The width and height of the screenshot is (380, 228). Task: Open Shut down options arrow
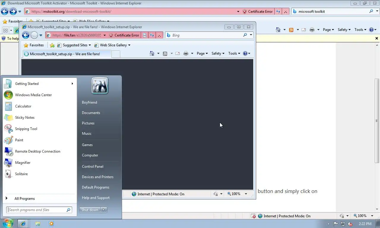[x=104, y=210]
